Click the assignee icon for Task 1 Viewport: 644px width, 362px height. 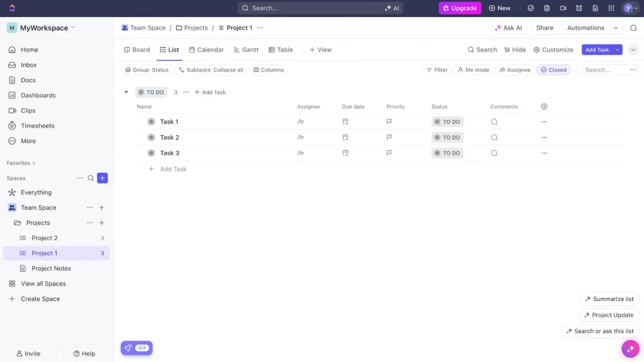[301, 122]
